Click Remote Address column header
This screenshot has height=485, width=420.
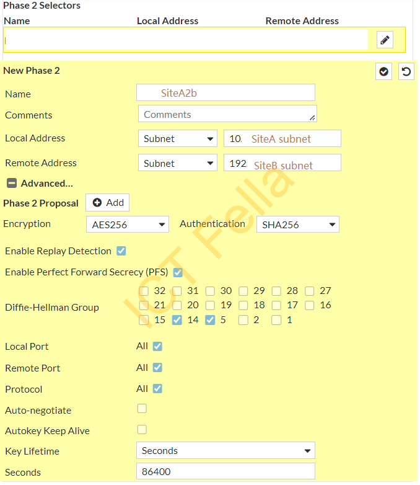pyautogui.click(x=302, y=21)
